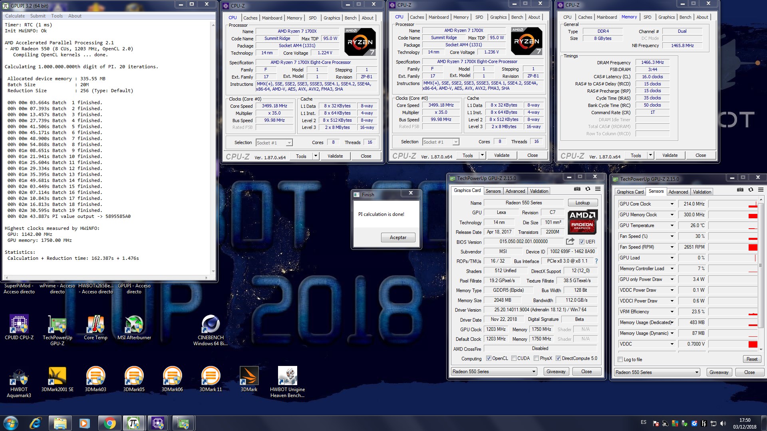Screen dimensions: 767x431
Task: Open the CPUID CPU-Z desktop shortcut
Action: click(x=19, y=327)
